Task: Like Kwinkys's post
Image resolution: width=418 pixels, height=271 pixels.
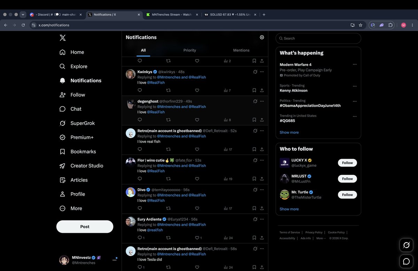Action: (x=197, y=90)
